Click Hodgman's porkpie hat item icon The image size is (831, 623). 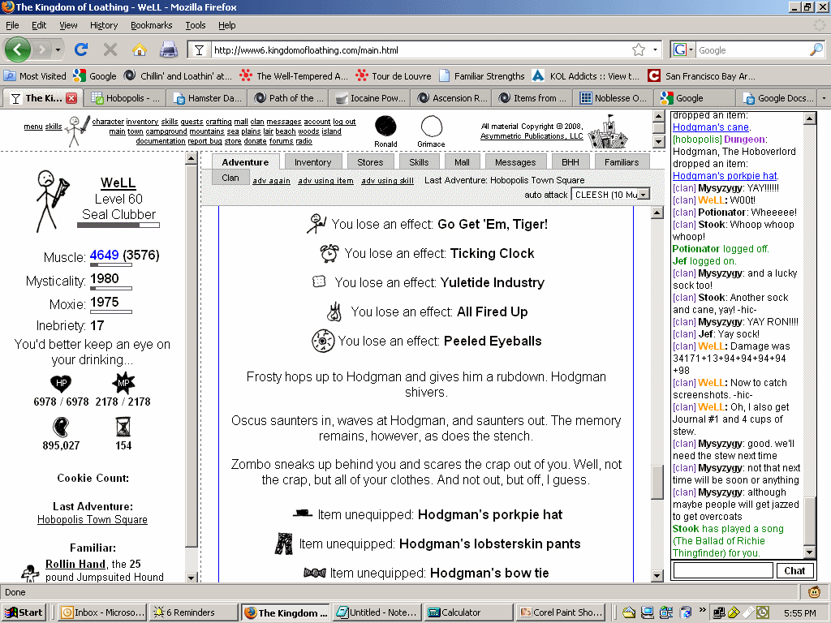[303, 514]
